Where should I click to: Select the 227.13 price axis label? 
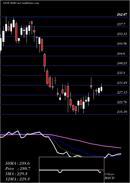pyautogui.click(x=122, y=93)
